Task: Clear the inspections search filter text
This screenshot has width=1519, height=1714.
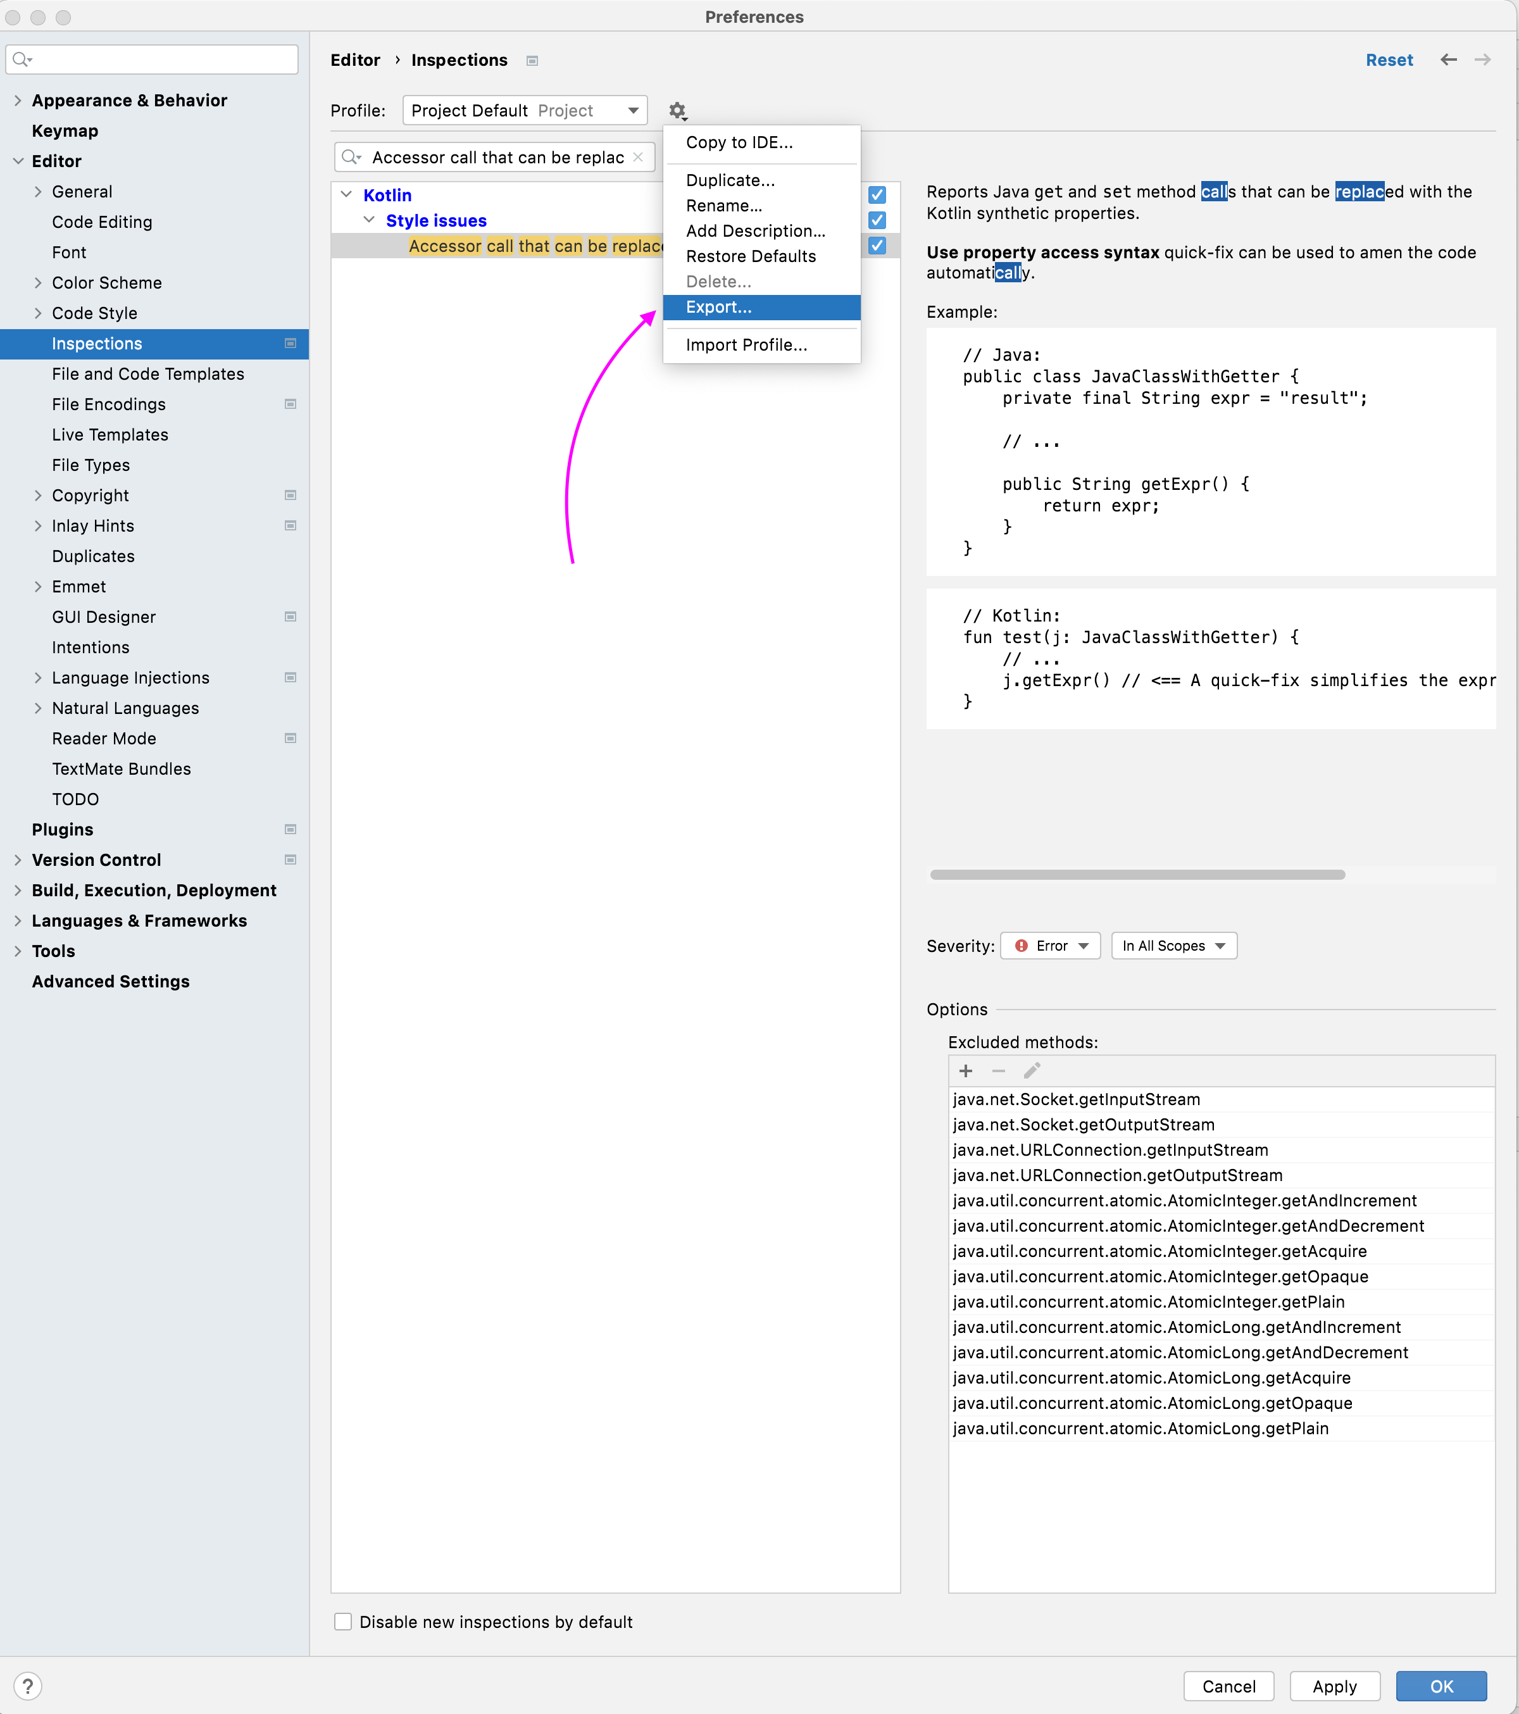Action: pos(638,158)
